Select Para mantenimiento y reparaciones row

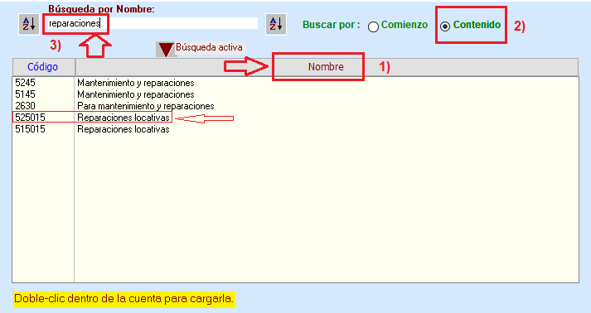[x=146, y=106]
